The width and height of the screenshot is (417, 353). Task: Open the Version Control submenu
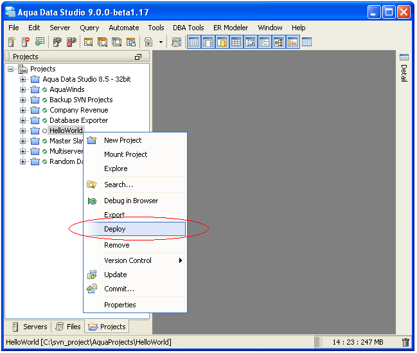coord(135,260)
